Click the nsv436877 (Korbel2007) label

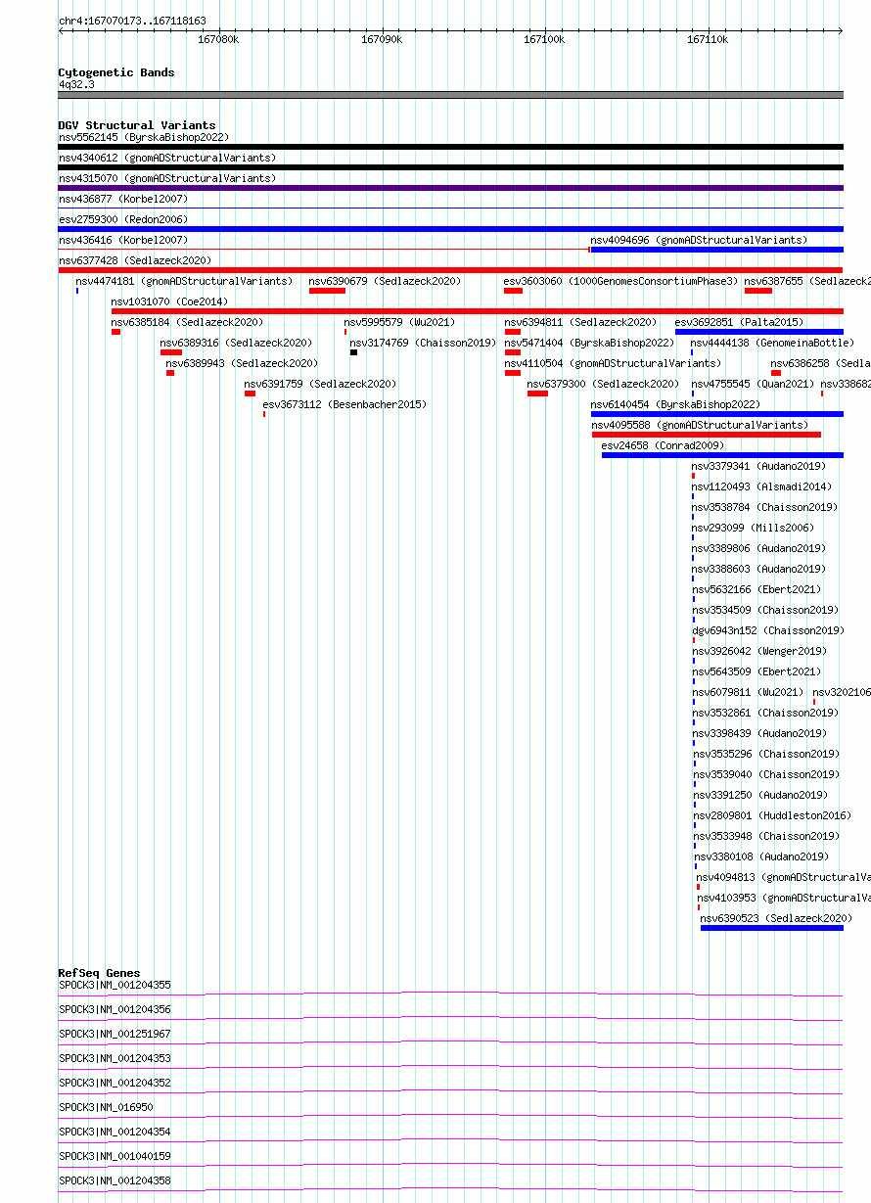coord(122,199)
